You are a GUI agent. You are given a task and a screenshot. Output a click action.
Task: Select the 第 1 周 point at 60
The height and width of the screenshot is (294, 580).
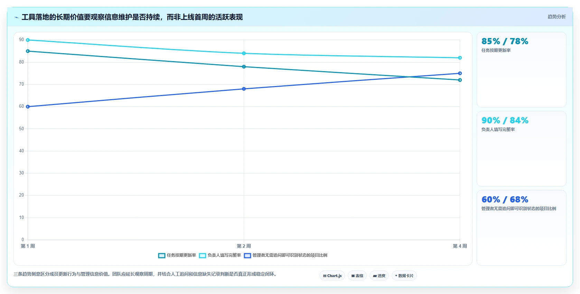28,107
